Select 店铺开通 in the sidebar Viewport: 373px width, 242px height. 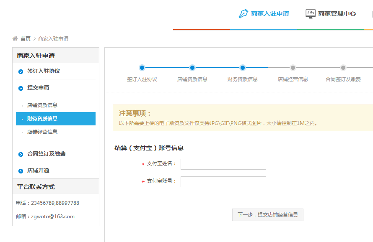[38, 171]
